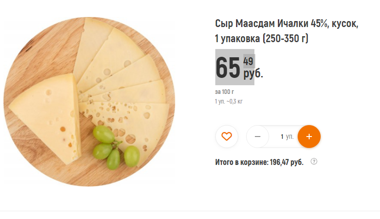
Task: Select the Итого в корзине label
Action: click(242, 162)
